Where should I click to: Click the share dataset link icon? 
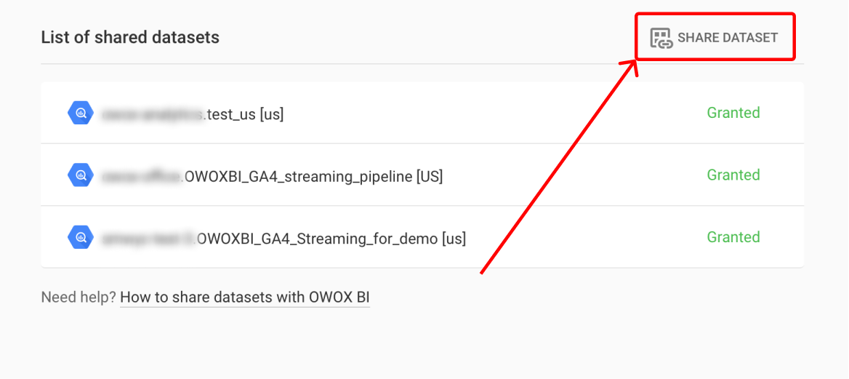(x=661, y=38)
